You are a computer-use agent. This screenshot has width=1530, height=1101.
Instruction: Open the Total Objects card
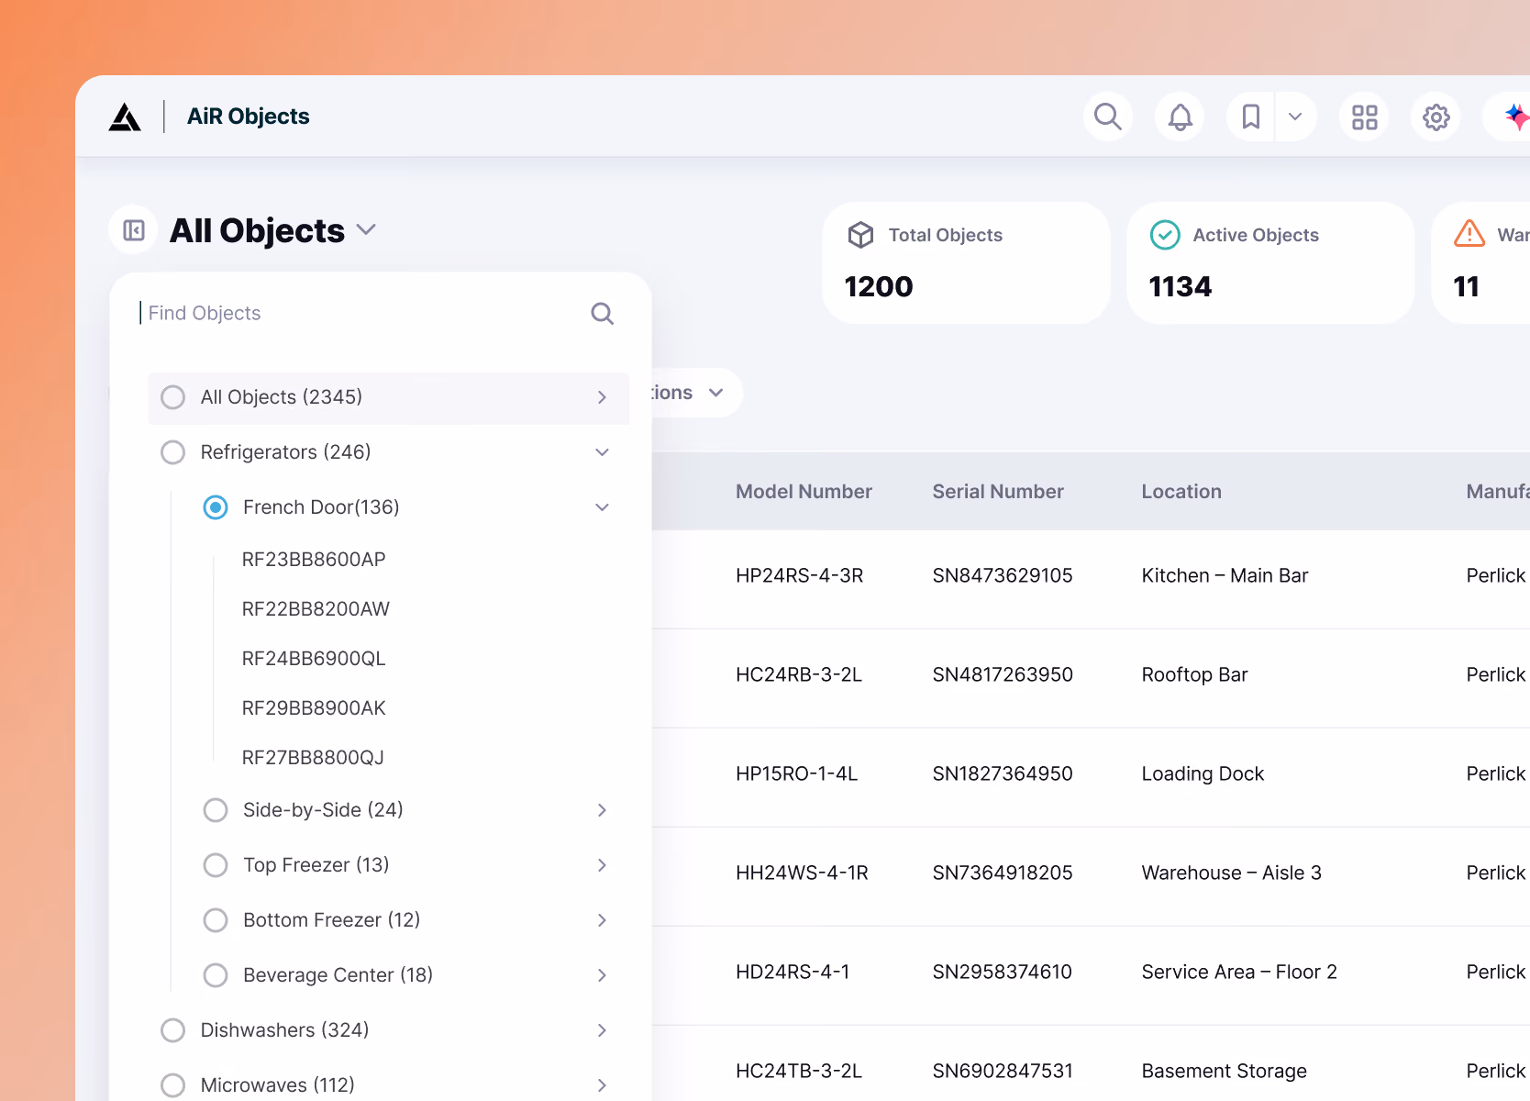(x=967, y=262)
